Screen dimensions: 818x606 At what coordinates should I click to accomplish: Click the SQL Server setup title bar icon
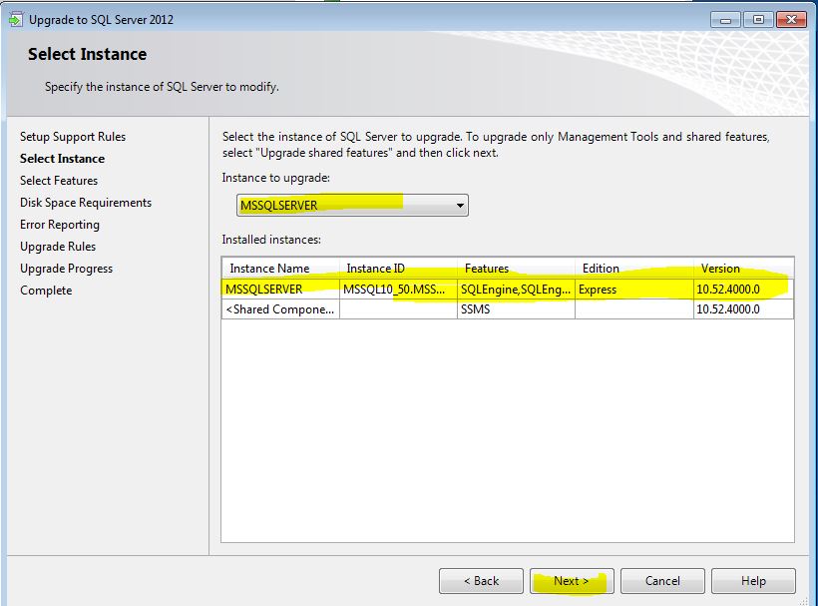(16, 20)
